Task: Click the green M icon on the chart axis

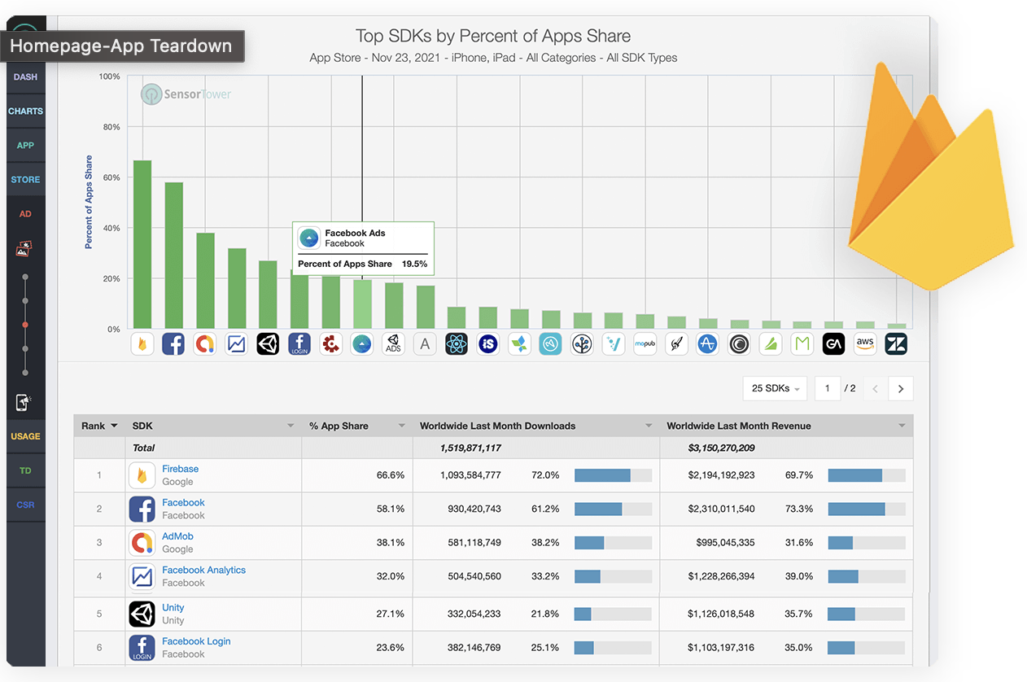Action: point(802,344)
